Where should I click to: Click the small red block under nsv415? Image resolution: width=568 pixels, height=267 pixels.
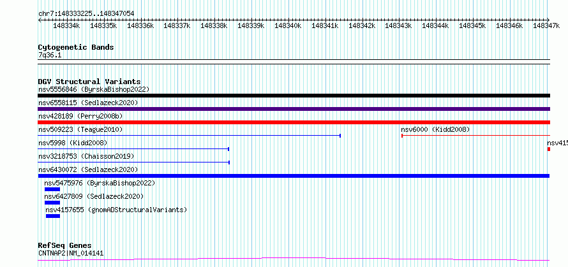pyautogui.click(x=549, y=149)
